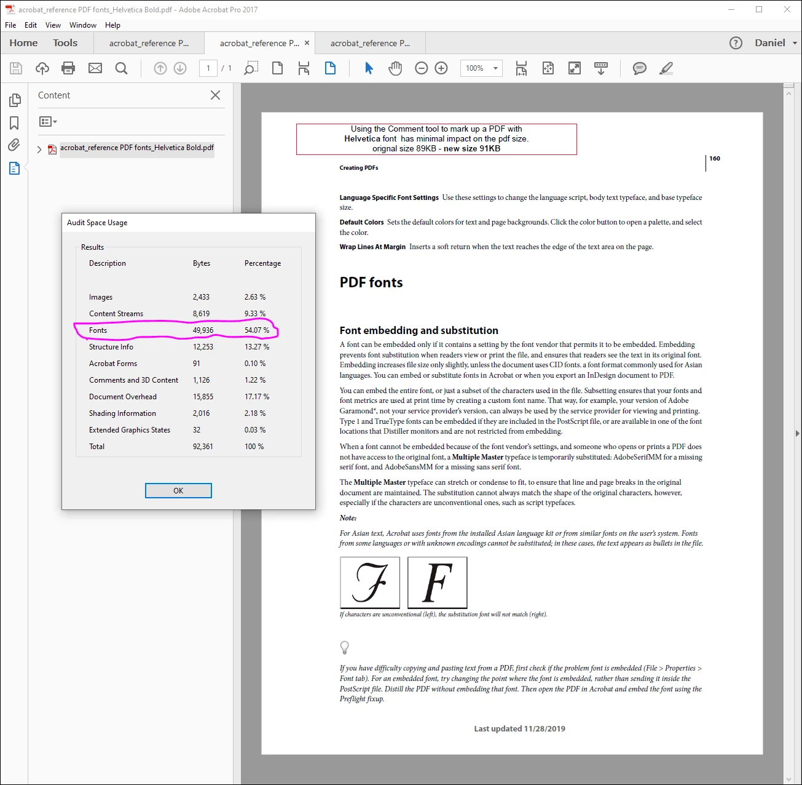
Task: Open the Help menu
Action: (112, 25)
